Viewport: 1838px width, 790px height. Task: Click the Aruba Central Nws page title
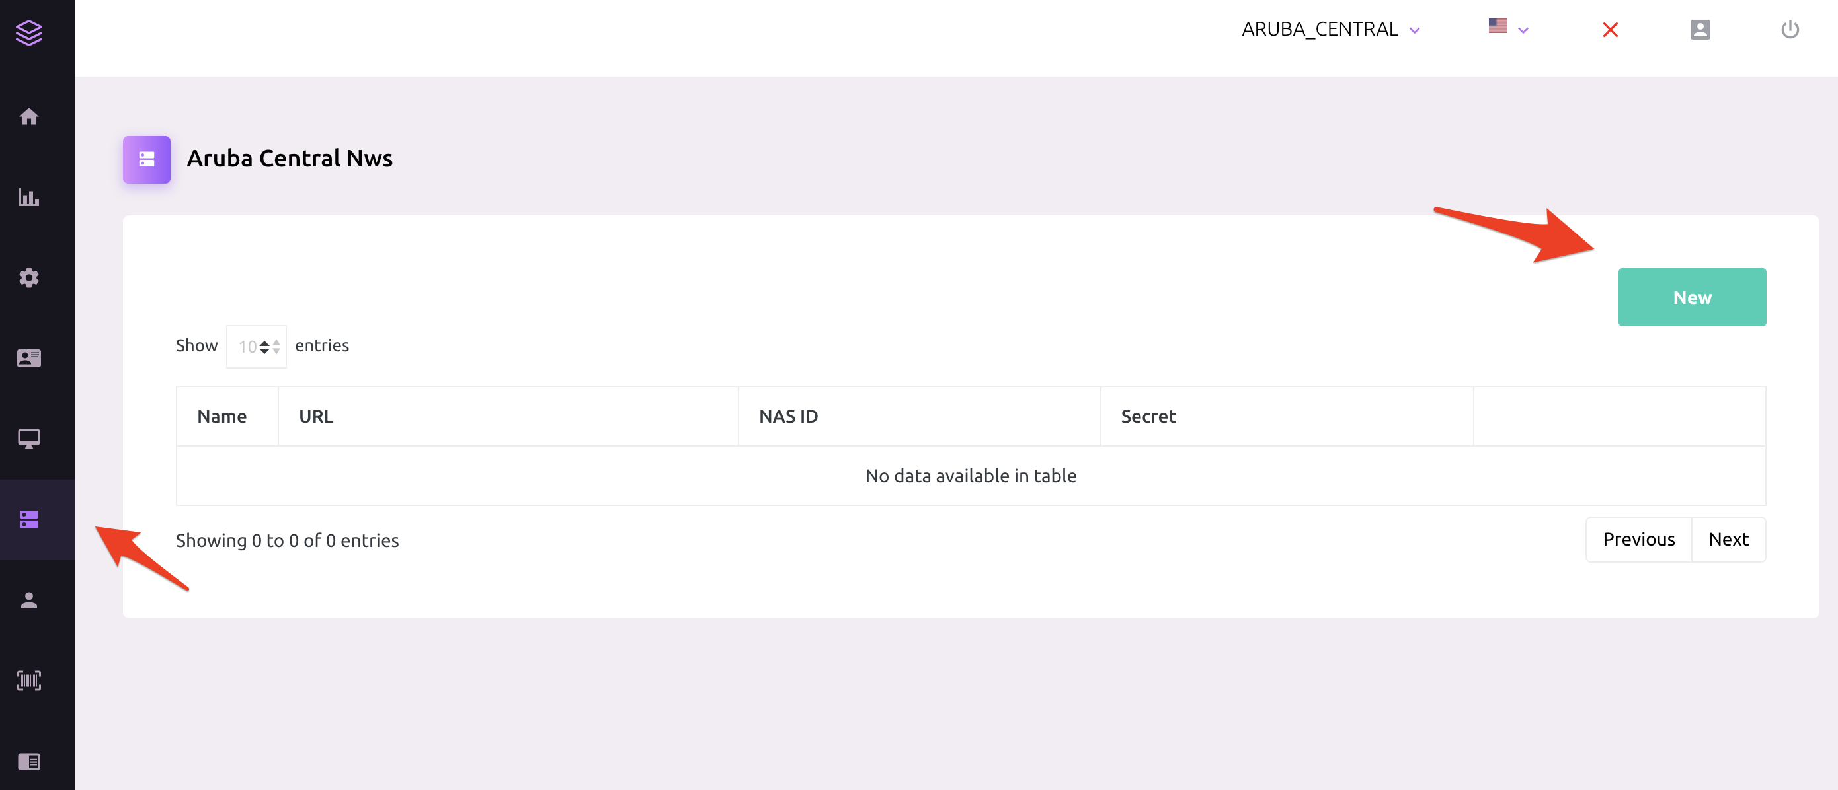pos(290,159)
